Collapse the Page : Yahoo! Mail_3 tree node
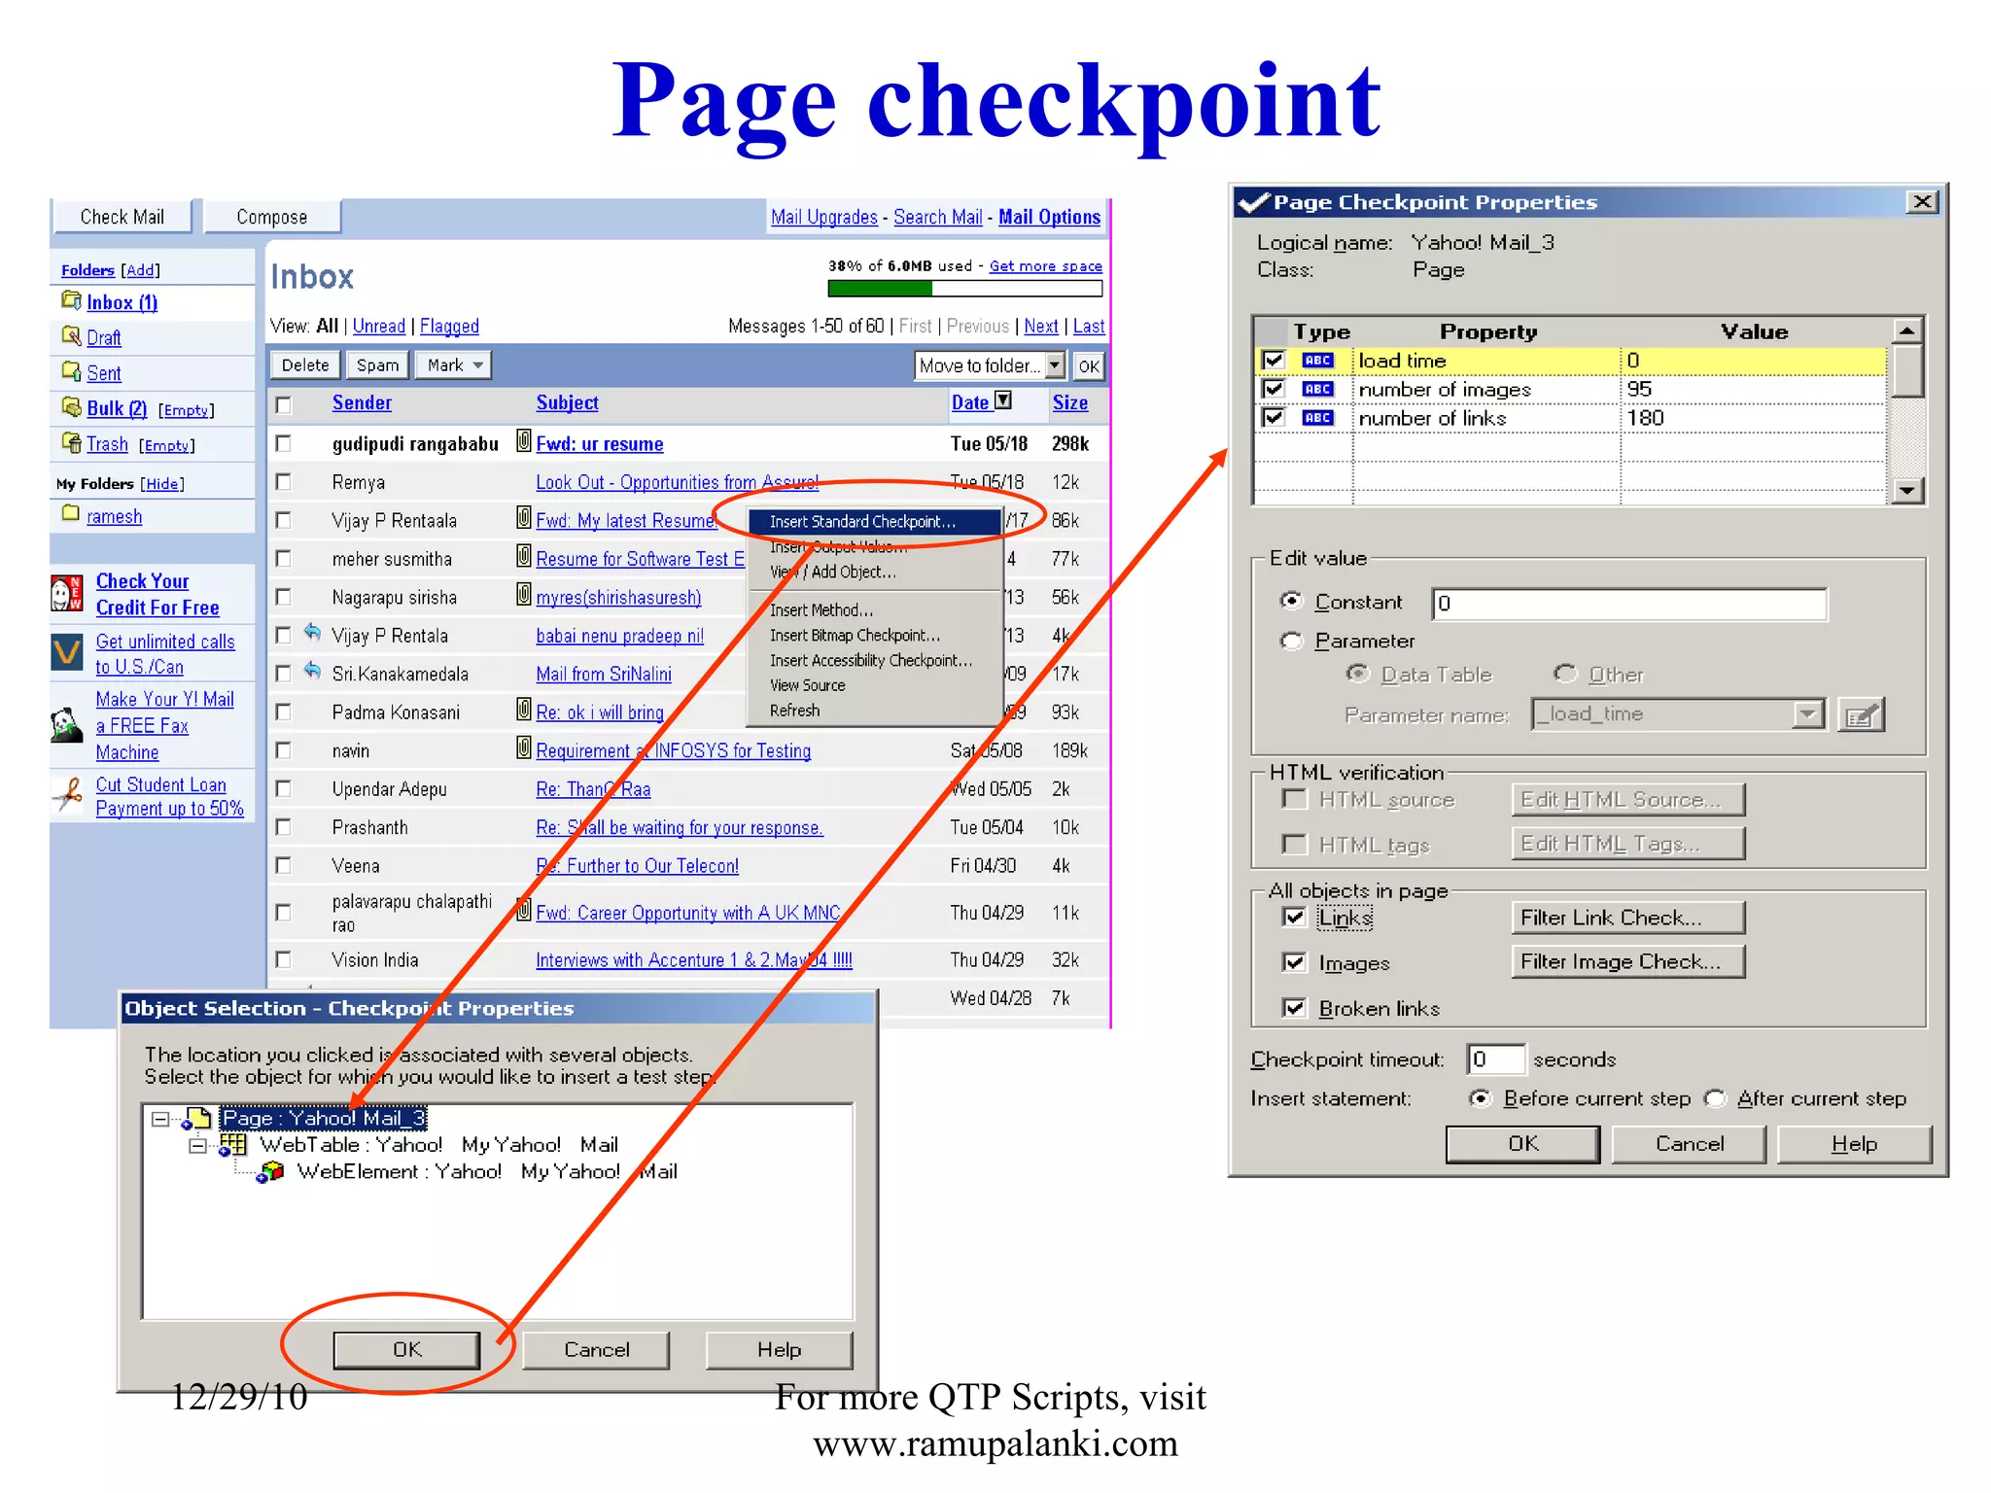 [x=160, y=1120]
